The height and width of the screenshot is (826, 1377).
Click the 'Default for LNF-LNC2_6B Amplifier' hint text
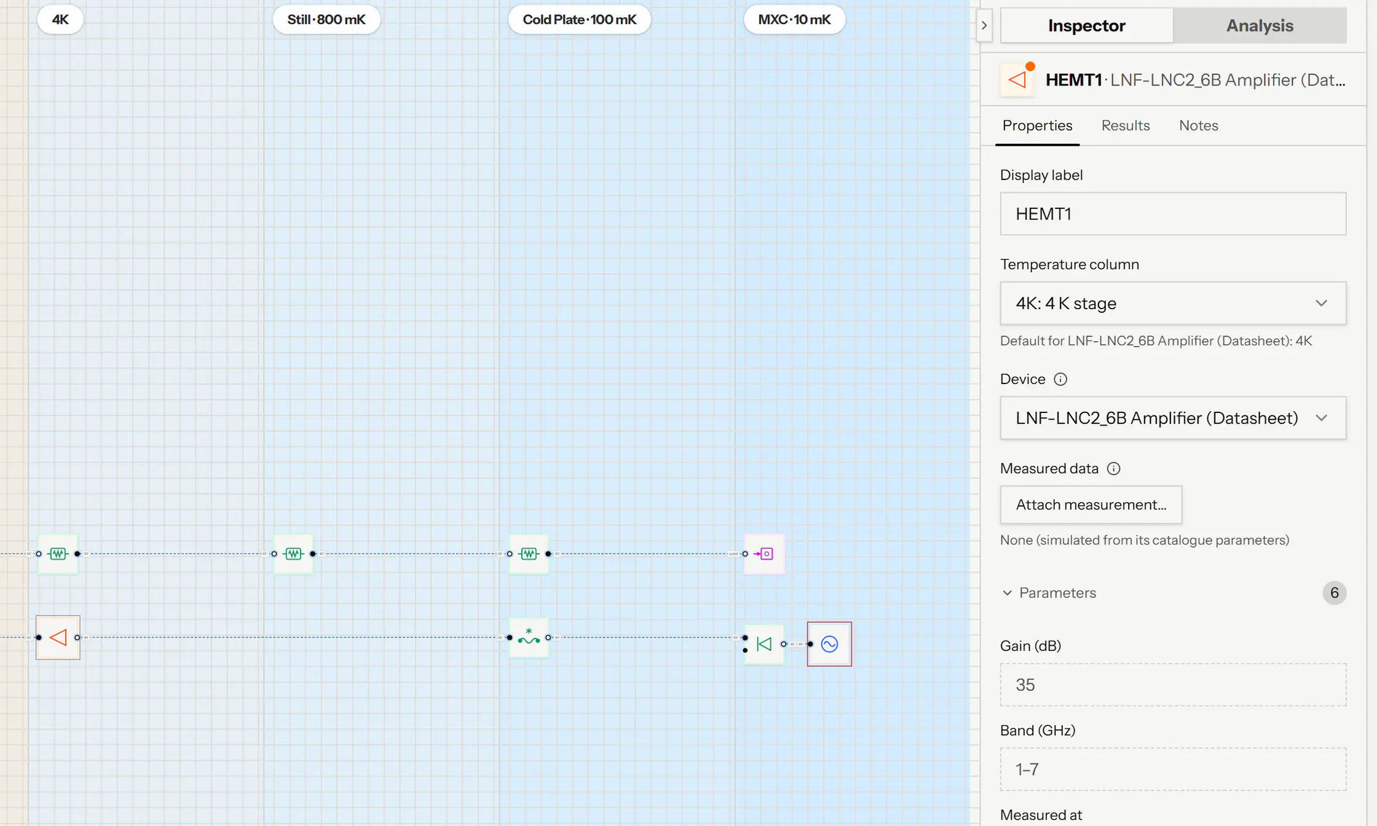(x=1156, y=341)
